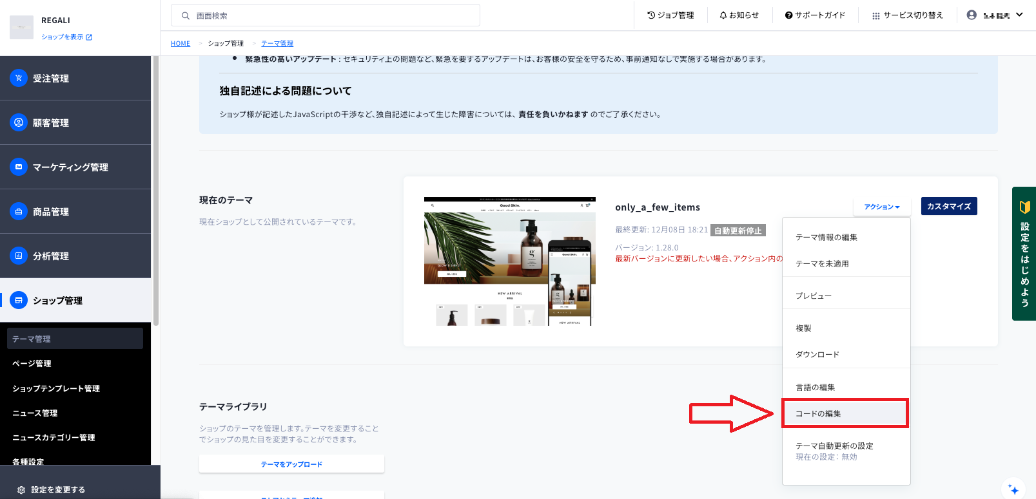Open the 設定をはじめよう side tab
1036x499 pixels.
coord(1024,254)
